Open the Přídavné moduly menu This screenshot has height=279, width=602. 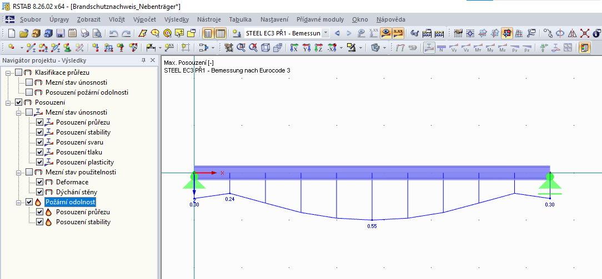coord(320,19)
